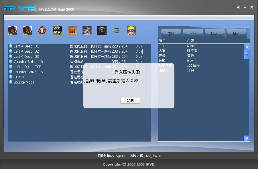Click the 內容 column header
Screen dimensions: 258x169
click(190, 41)
